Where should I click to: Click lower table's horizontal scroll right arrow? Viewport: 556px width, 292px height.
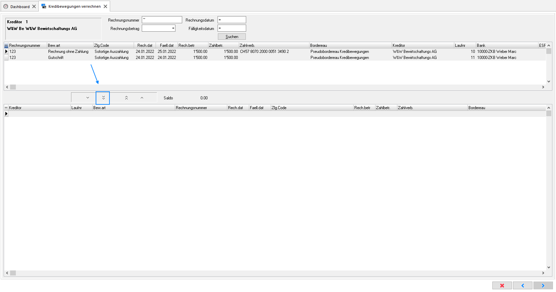point(543,273)
